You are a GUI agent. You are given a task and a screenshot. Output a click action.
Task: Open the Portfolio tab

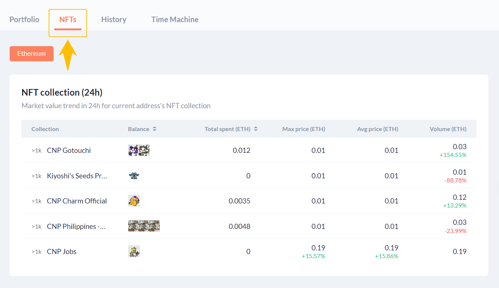(24, 20)
